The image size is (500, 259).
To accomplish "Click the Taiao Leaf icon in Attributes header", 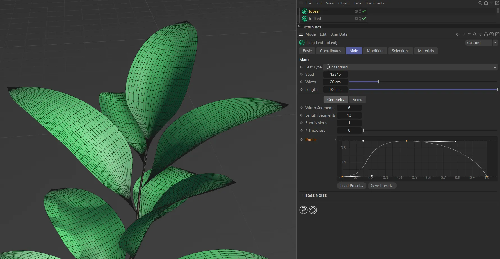I will point(302,43).
